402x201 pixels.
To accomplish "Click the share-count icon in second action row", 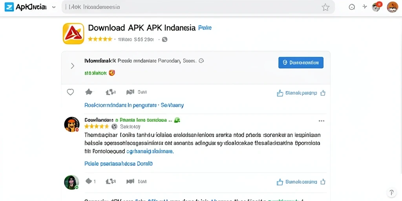I will [x=110, y=181].
